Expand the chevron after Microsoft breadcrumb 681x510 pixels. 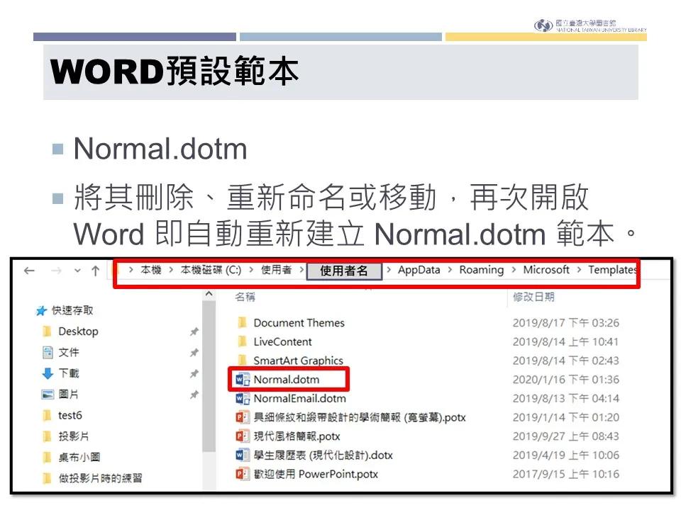[580, 270]
